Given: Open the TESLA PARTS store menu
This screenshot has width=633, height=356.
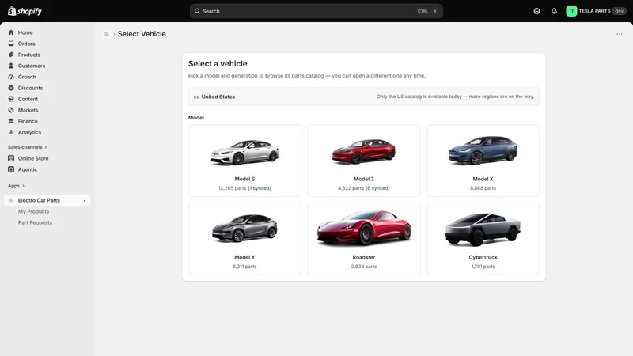Looking at the screenshot, I should pos(596,11).
